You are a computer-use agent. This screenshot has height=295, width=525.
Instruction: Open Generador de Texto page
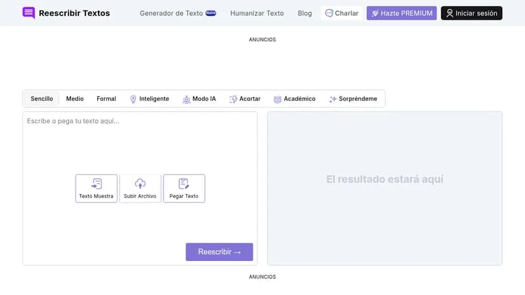[x=171, y=13]
